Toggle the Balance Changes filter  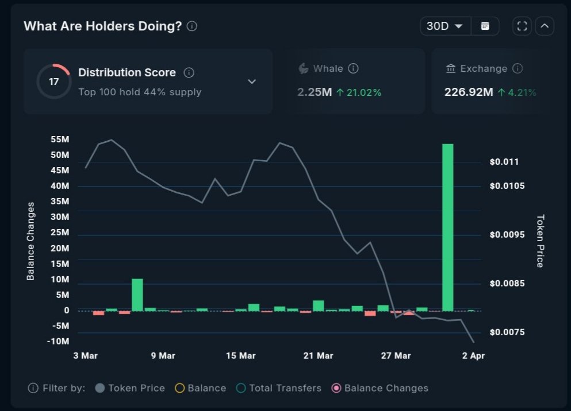coord(380,388)
